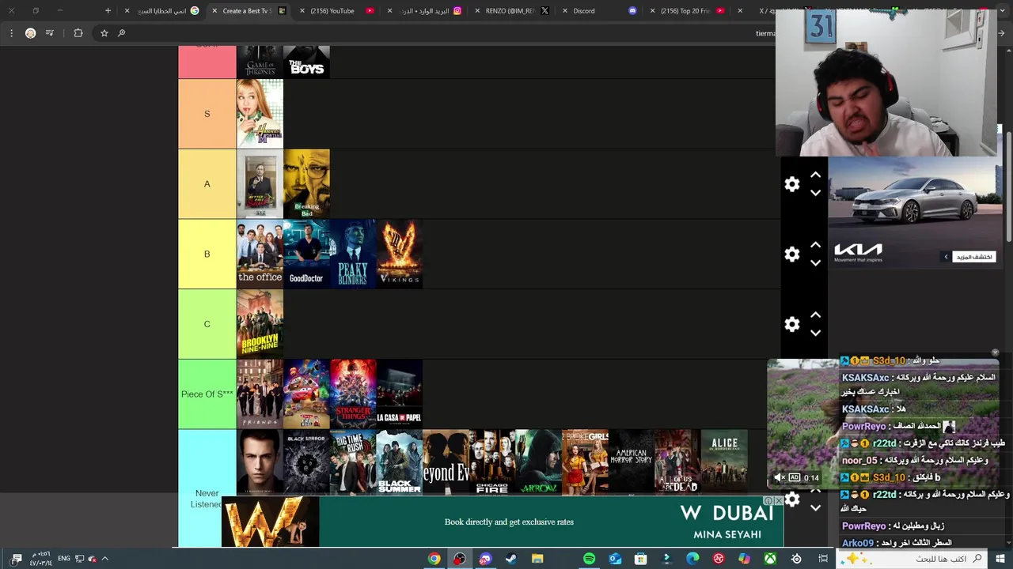Open the Xbox app from the taskbar
The height and width of the screenshot is (569, 1013).
pos(770,559)
